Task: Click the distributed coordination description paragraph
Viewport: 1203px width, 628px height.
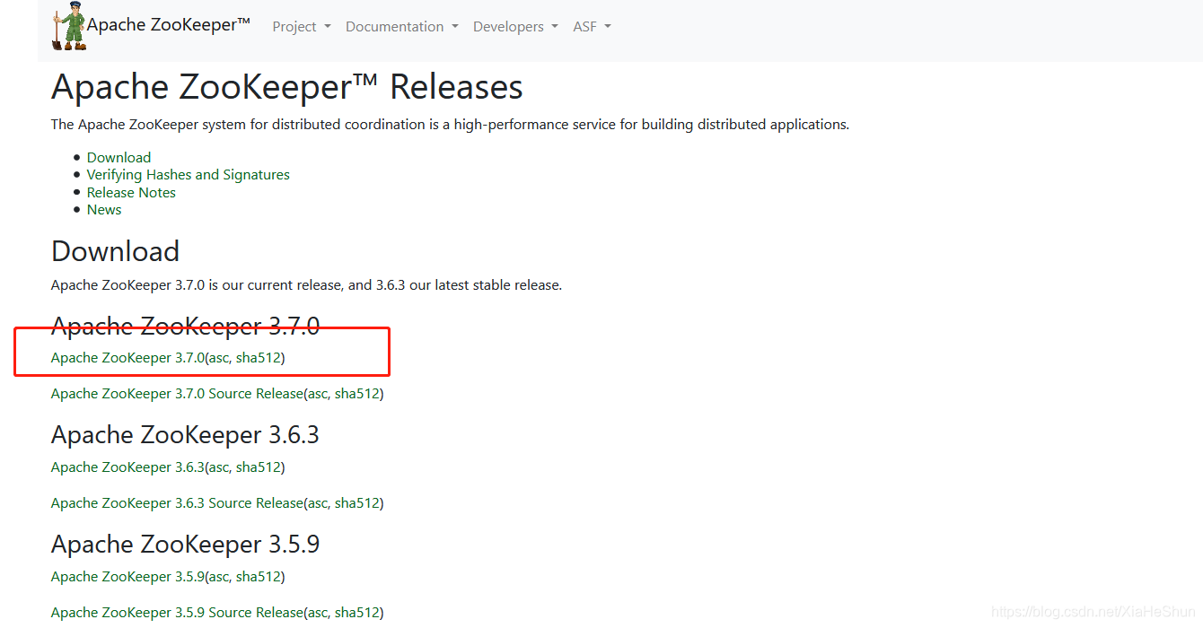Action: pos(450,125)
